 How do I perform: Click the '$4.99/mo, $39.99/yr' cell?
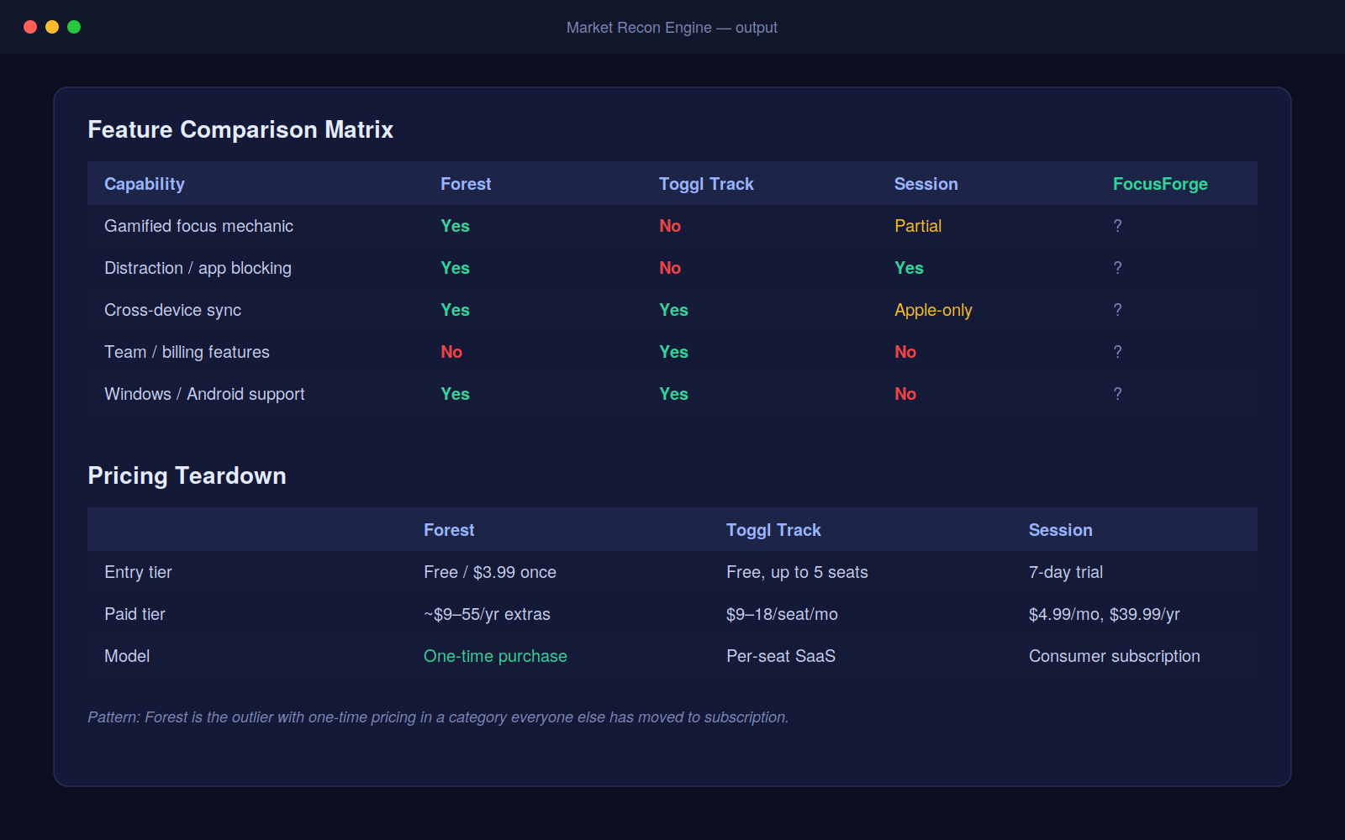click(x=1105, y=614)
